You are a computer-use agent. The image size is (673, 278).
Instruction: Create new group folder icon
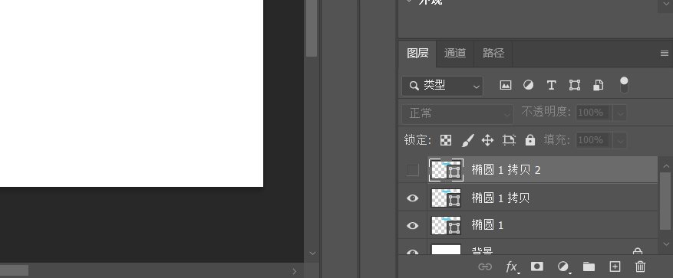[x=589, y=267]
